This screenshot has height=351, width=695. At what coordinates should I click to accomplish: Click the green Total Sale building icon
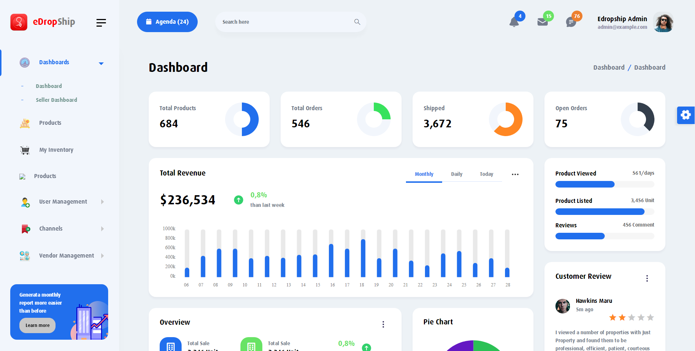click(251, 344)
